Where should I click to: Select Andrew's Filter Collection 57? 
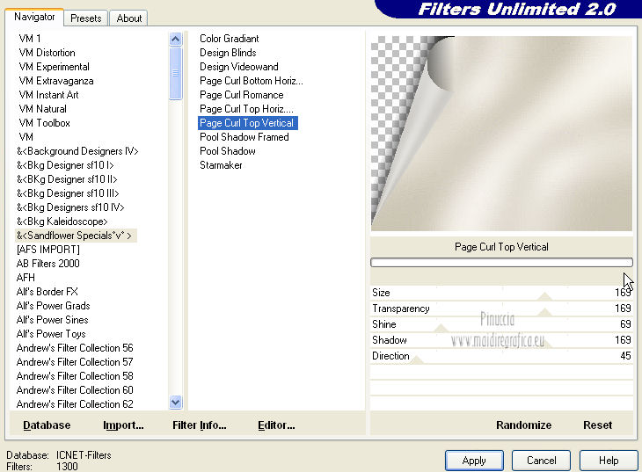click(x=75, y=362)
